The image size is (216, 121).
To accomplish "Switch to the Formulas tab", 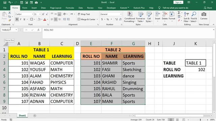I will [70, 8].
